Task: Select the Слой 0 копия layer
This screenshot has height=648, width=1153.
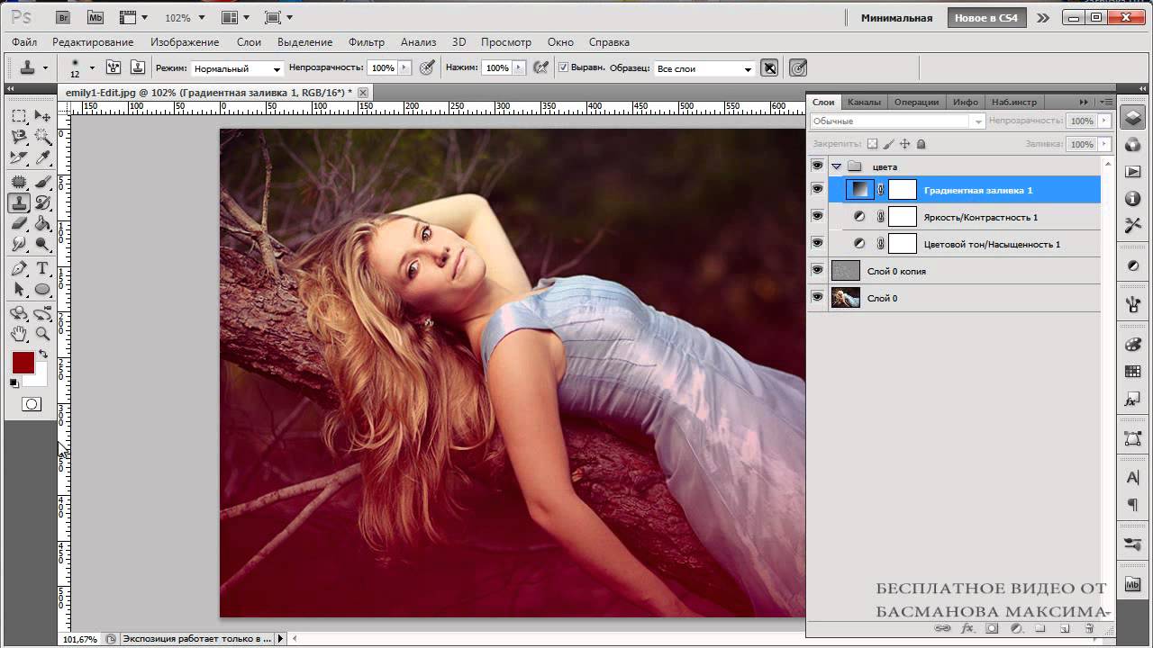Action: [965, 271]
